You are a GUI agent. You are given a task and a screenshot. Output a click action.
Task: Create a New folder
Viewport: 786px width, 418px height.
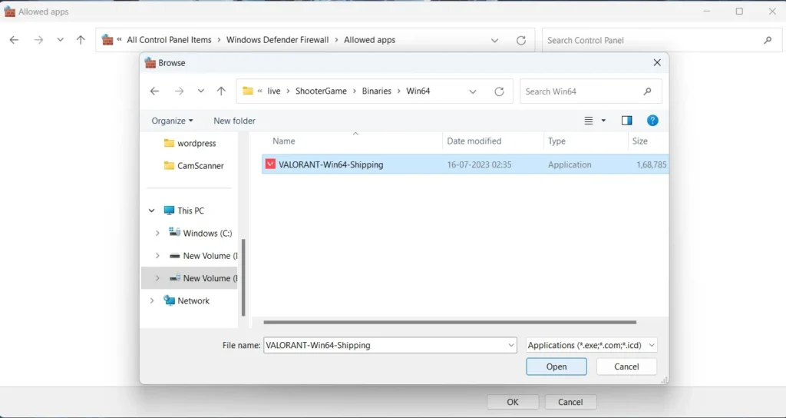[x=234, y=121]
